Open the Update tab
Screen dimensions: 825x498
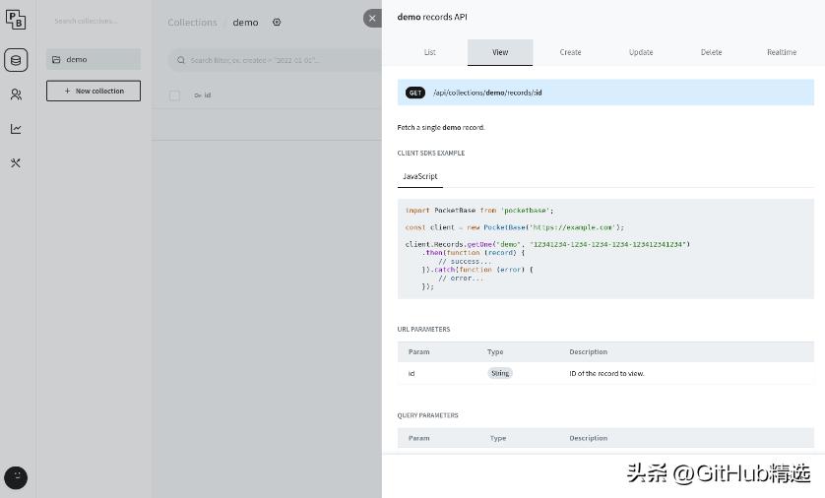tap(641, 52)
